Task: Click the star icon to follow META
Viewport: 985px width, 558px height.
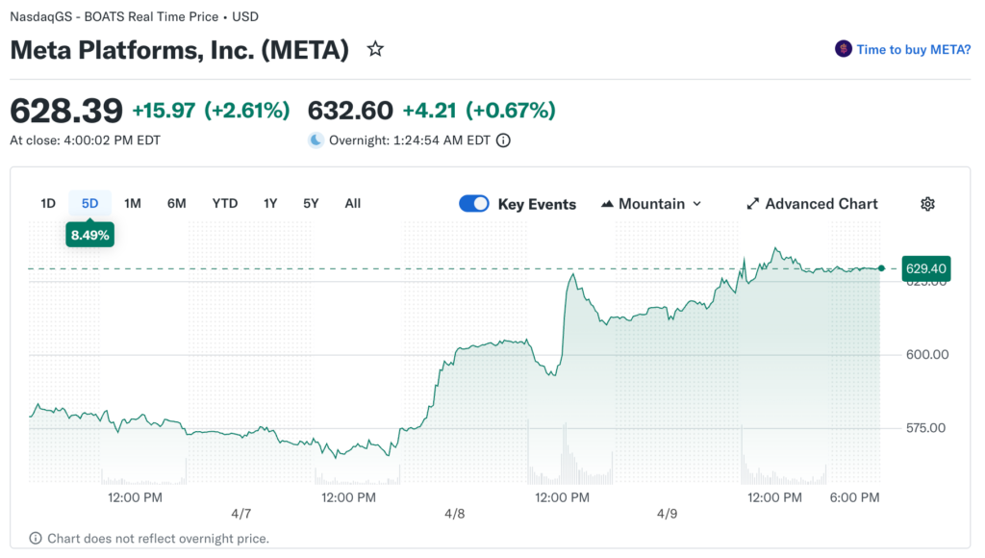Action: 375,49
